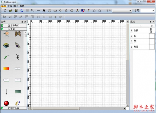Screen dimensions: 156x113
Task: Expand the 扩展符号库 section
Action: 14,108
